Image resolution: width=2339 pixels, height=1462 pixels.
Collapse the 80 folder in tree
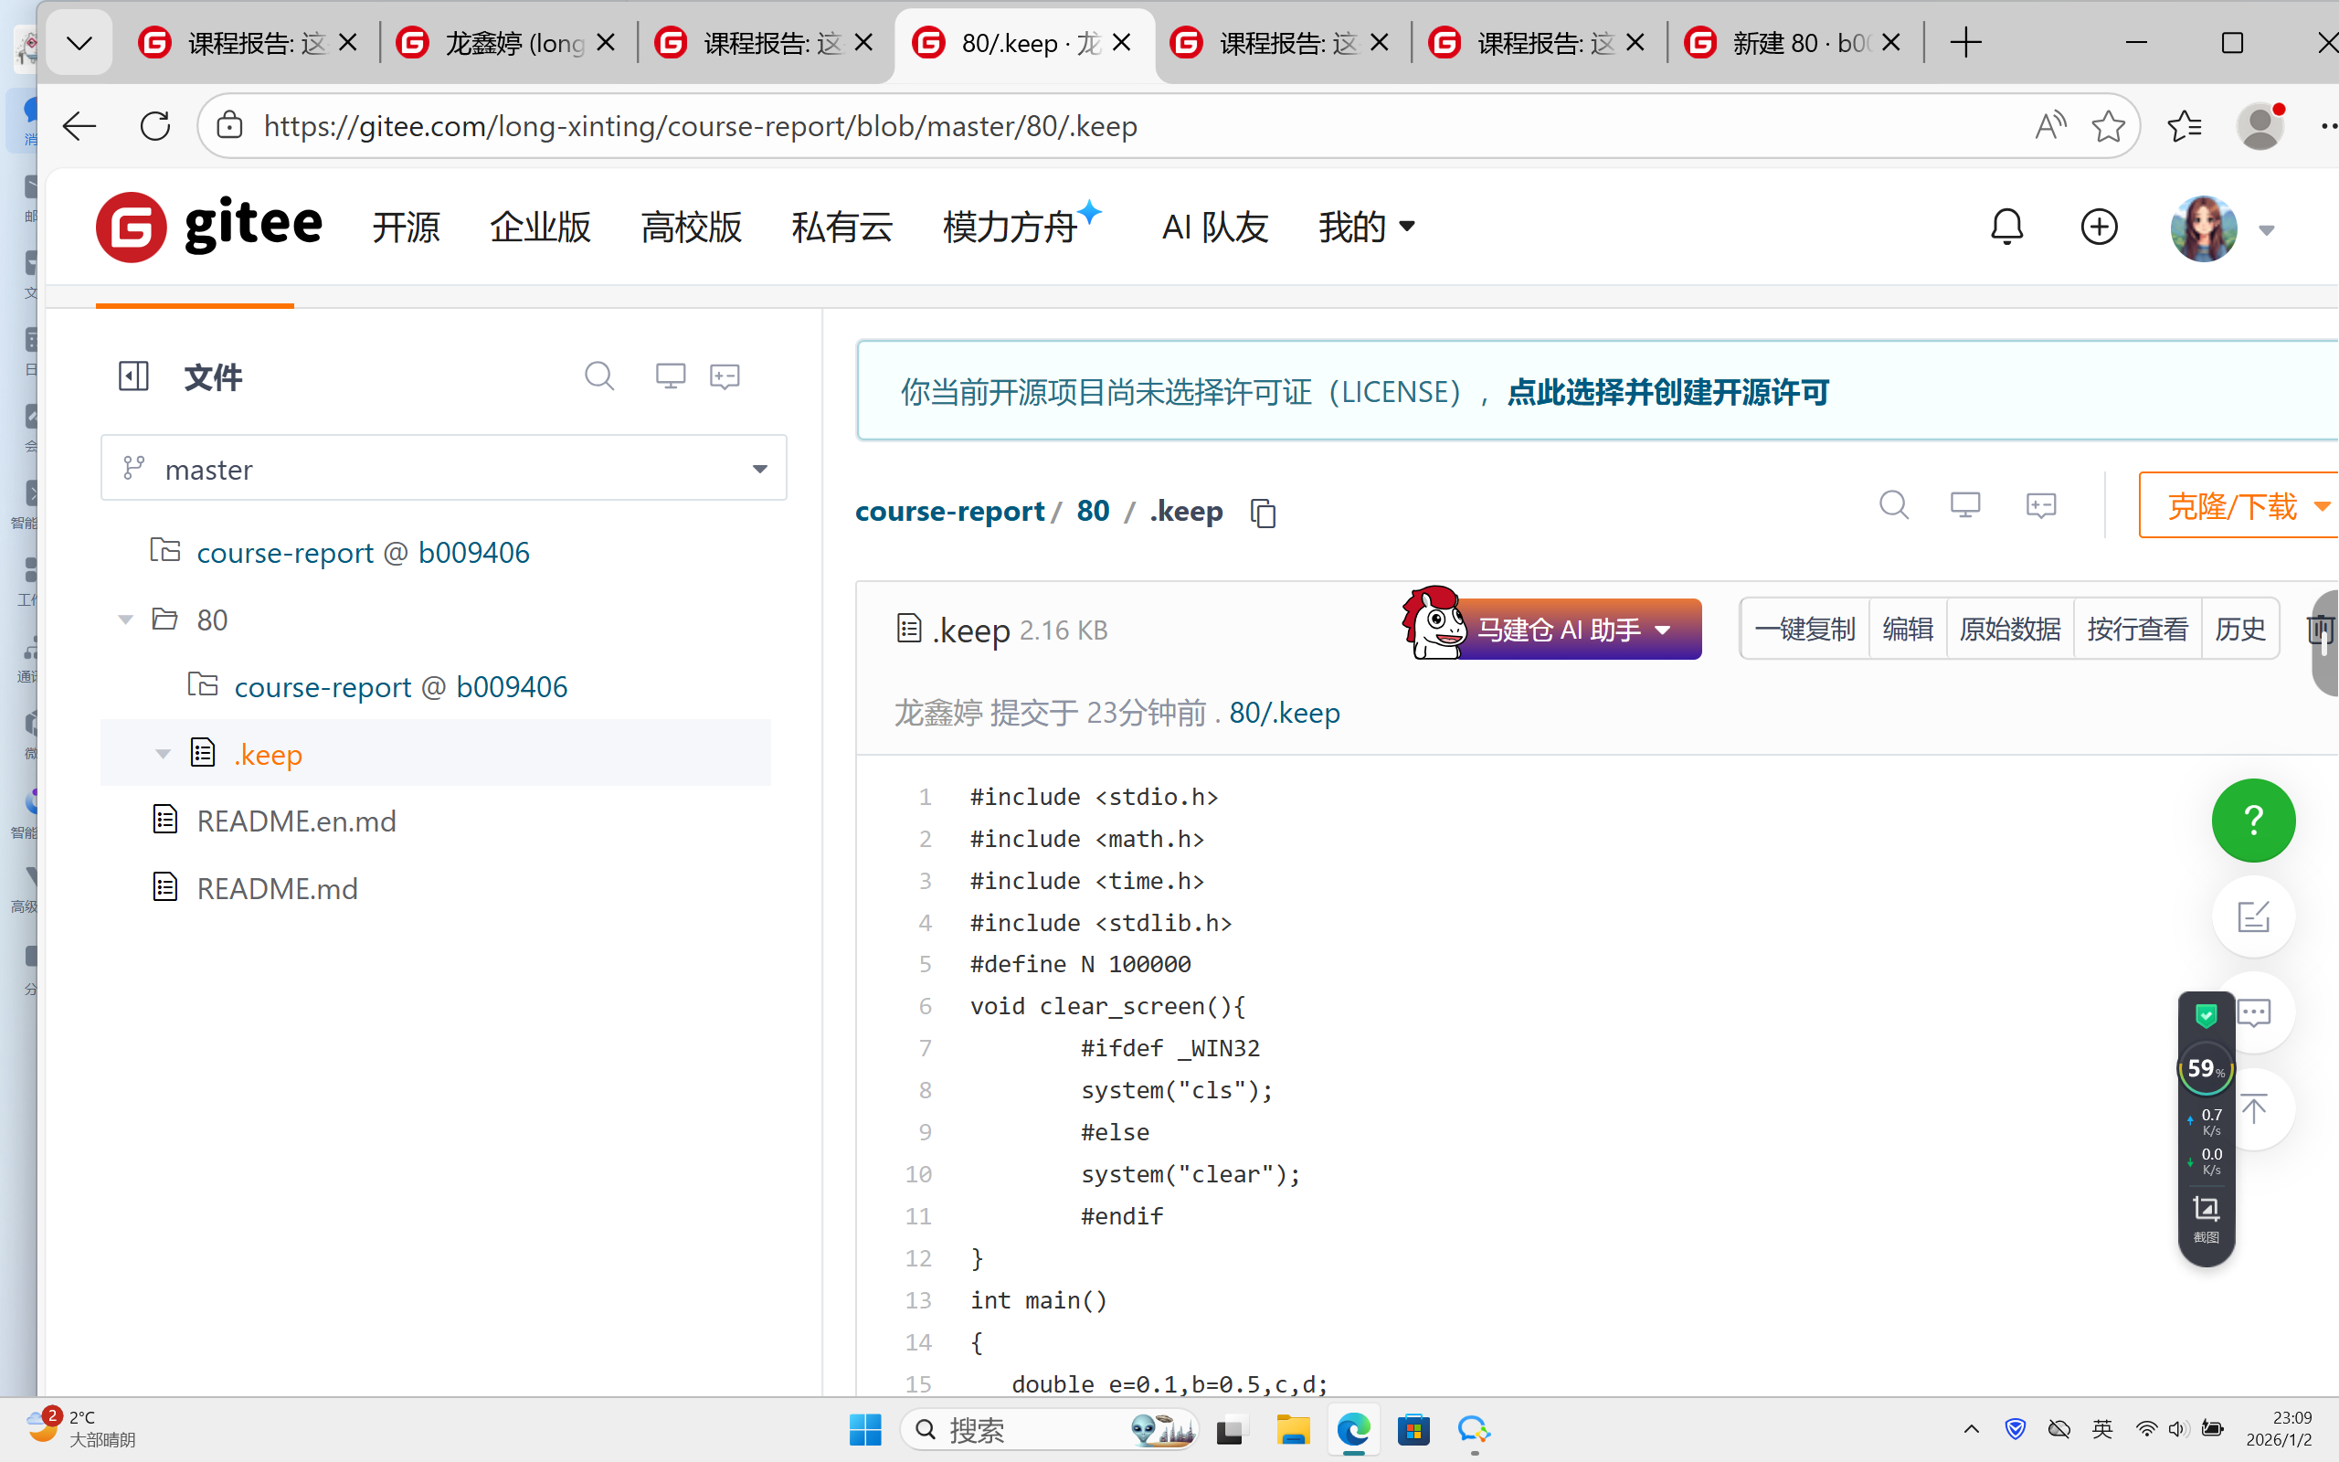pos(126,620)
